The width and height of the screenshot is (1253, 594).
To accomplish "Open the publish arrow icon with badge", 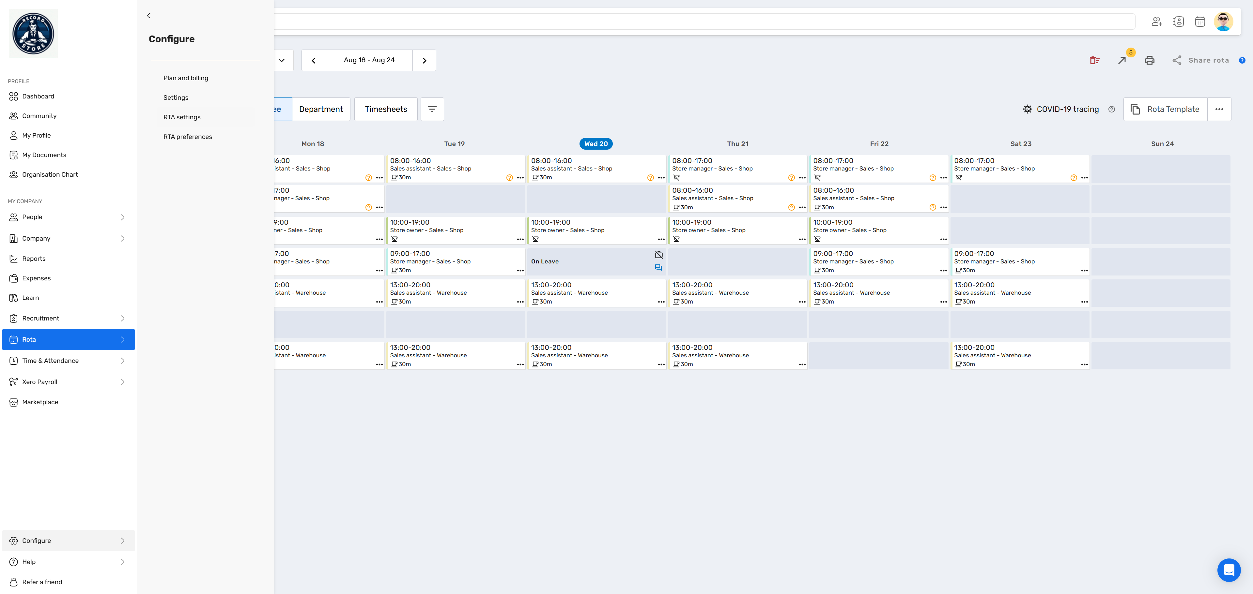I will pos(1122,60).
